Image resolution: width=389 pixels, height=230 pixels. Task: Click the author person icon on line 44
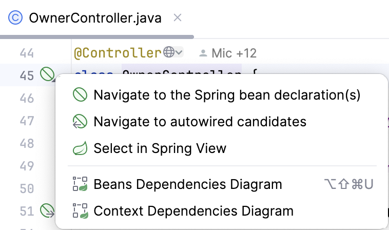pyautogui.click(x=203, y=53)
